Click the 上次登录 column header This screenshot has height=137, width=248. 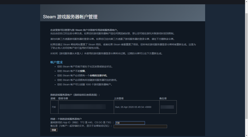pyautogui.click(x=119, y=98)
